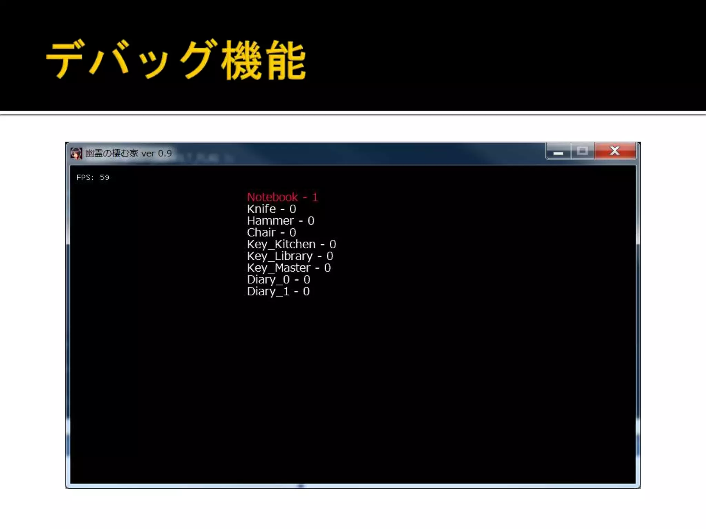The height and width of the screenshot is (529, 706).
Task: Click the window title text ver 0.9
Action: 157,153
